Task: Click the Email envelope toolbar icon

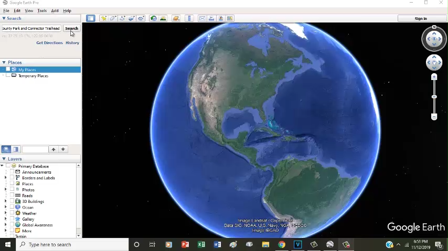Action: [202, 18]
